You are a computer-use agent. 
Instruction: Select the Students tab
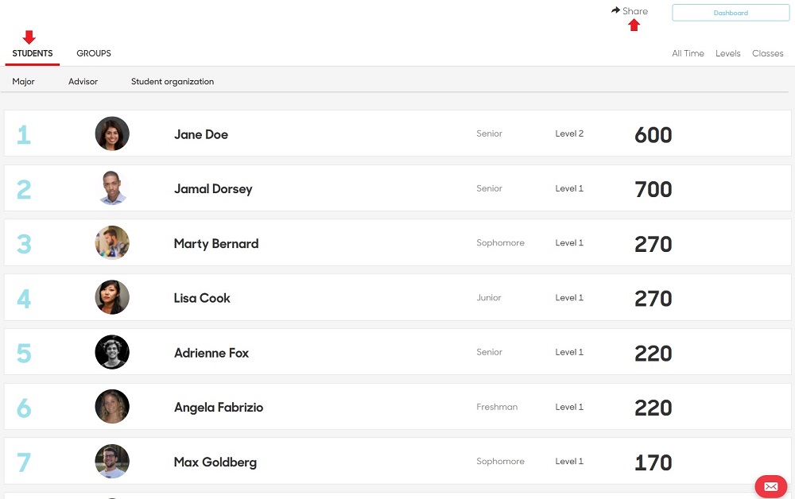pos(33,53)
